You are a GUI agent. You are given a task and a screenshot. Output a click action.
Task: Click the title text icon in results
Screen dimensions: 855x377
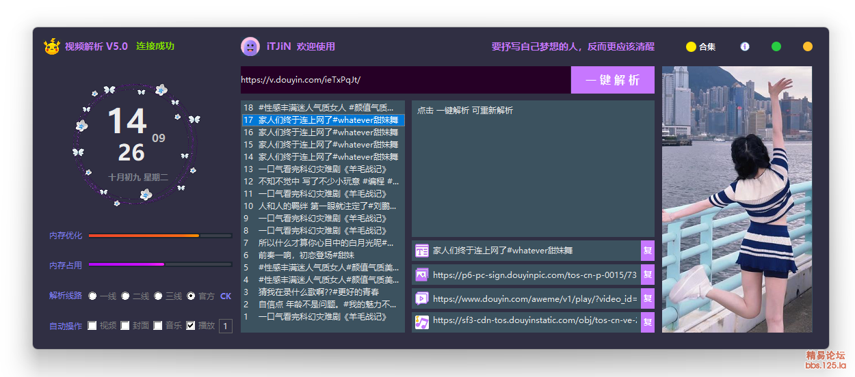[422, 251]
